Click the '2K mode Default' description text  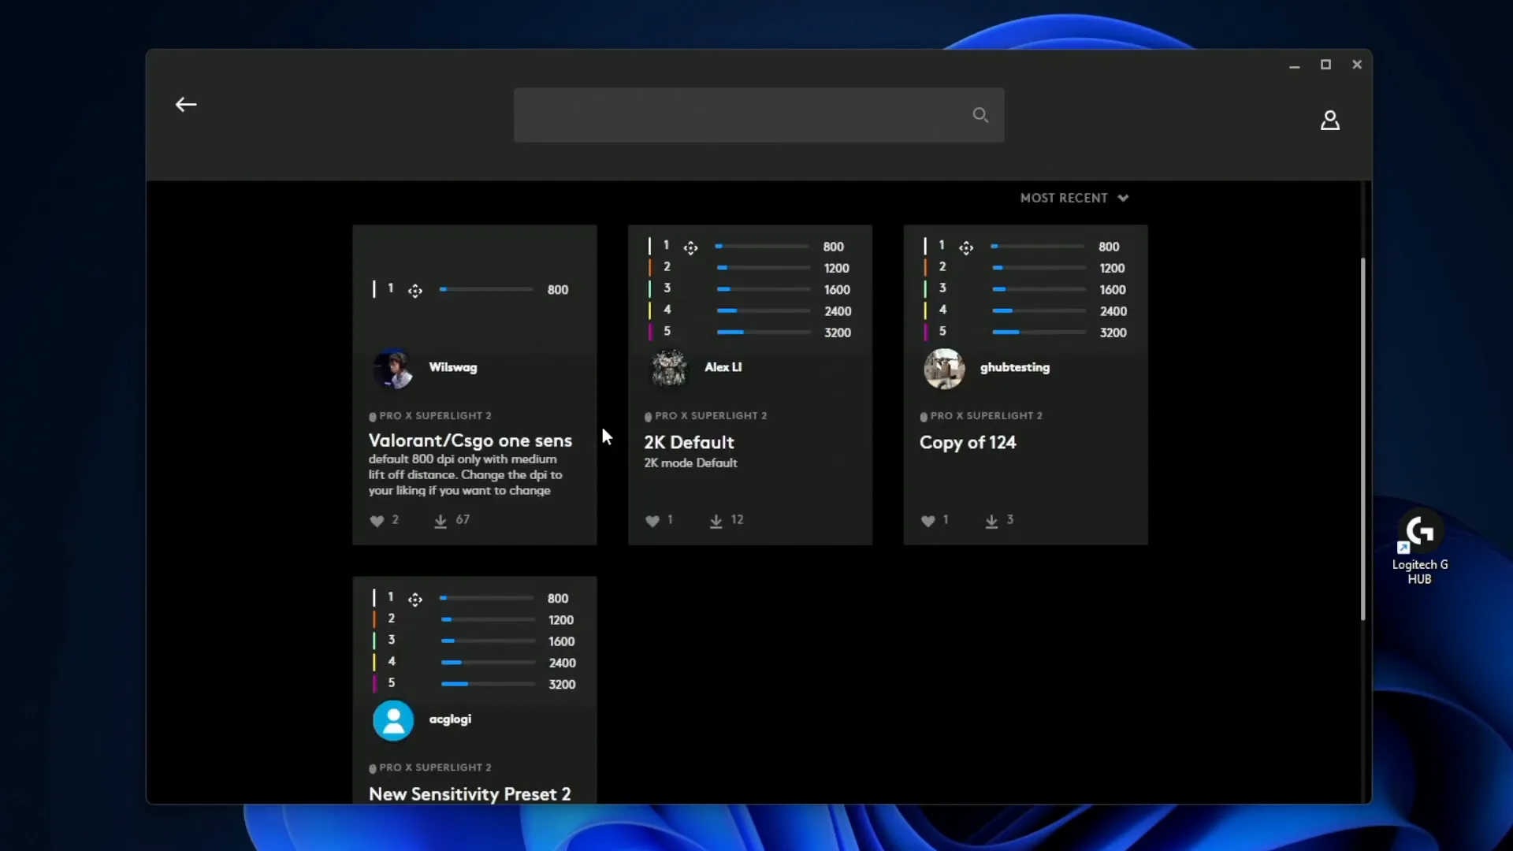tap(690, 463)
